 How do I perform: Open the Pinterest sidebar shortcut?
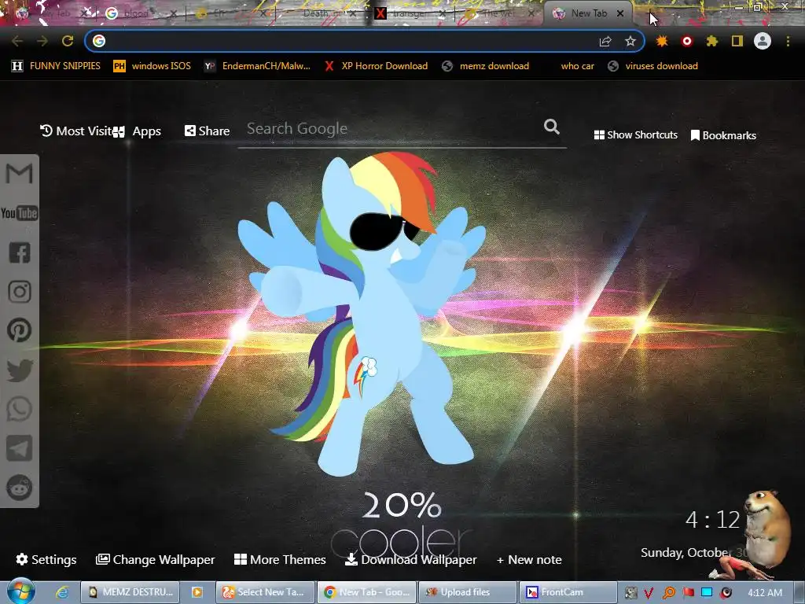pos(20,330)
